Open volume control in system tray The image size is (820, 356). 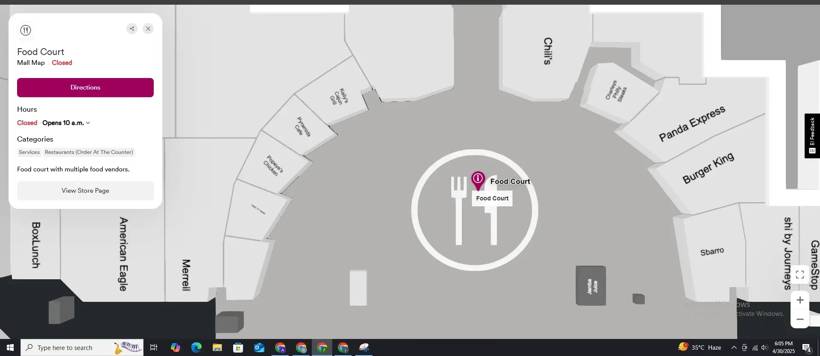pyautogui.click(x=765, y=347)
